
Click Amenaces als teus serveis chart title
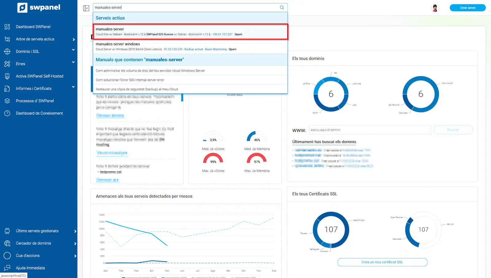click(144, 196)
